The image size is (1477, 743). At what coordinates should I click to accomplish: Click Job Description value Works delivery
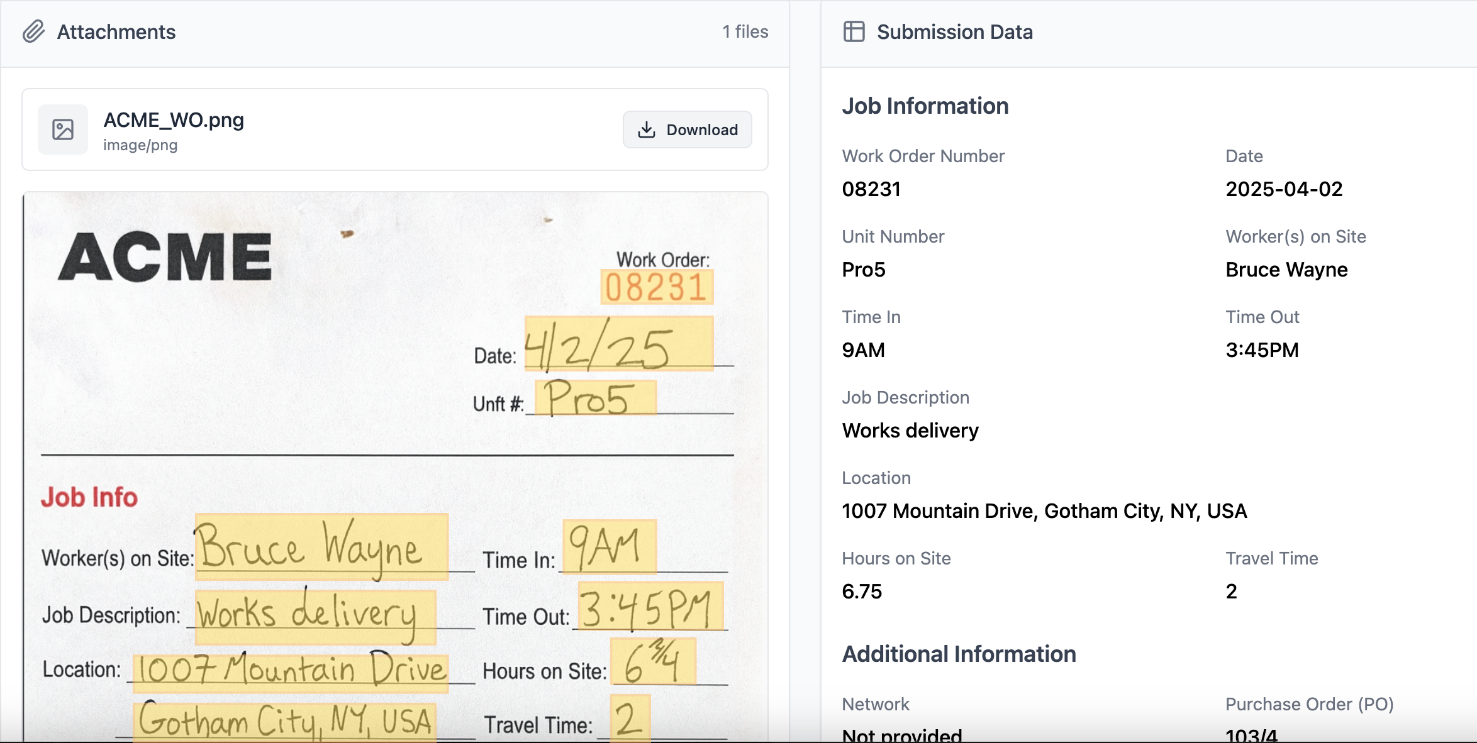click(910, 431)
